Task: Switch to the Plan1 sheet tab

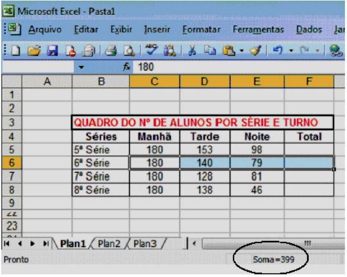Action: (x=73, y=243)
